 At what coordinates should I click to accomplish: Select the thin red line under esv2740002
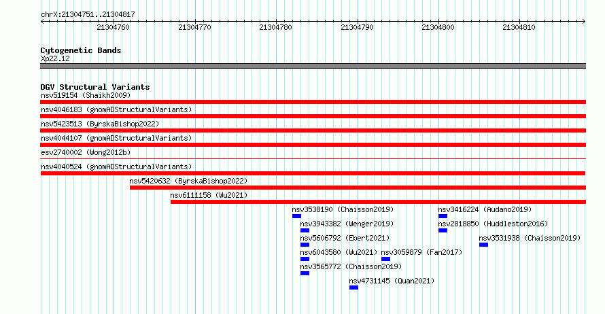pyautogui.click(x=313, y=158)
